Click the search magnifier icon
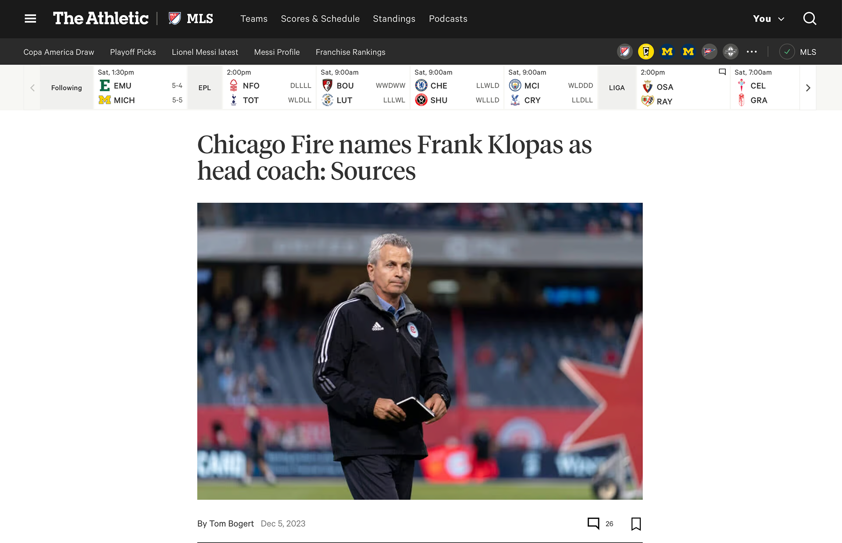 (810, 19)
